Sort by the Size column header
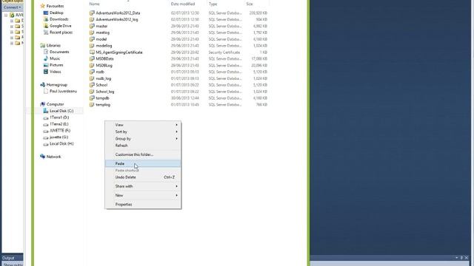 click(x=250, y=4)
